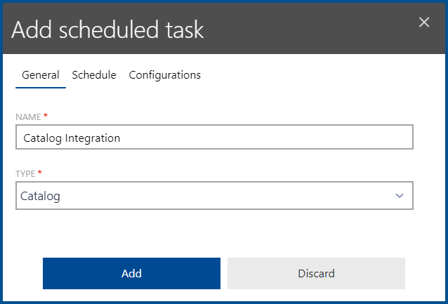448x304 pixels.
Task: Switch to the Schedule tab
Action: pyautogui.click(x=94, y=75)
